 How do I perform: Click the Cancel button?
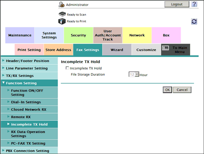pos(182,90)
